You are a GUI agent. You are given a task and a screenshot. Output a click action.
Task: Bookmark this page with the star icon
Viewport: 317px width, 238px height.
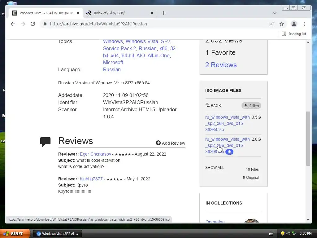(282, 24)
